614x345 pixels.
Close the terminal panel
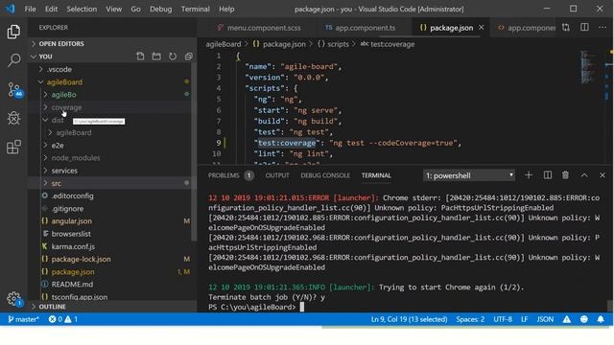(x=602, y=175)
